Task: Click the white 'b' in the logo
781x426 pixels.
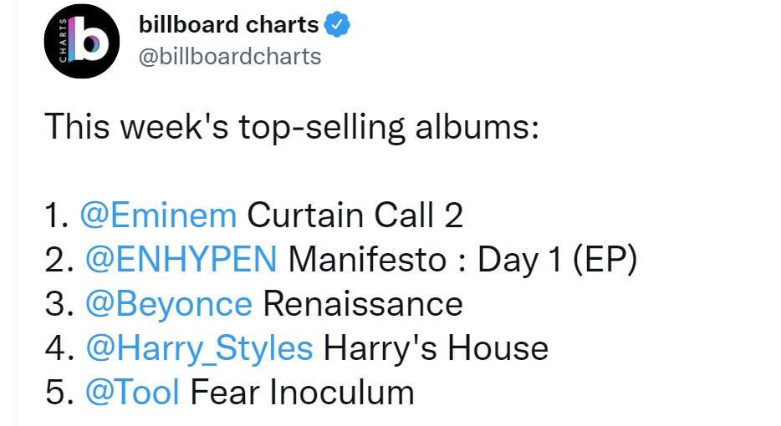Action: point(89,39)
